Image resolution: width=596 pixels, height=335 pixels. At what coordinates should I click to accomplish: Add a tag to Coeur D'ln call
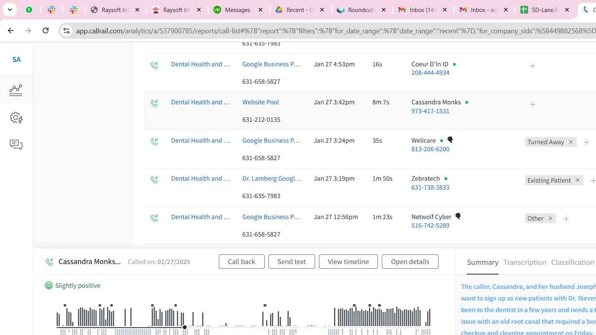click(532, 66)
